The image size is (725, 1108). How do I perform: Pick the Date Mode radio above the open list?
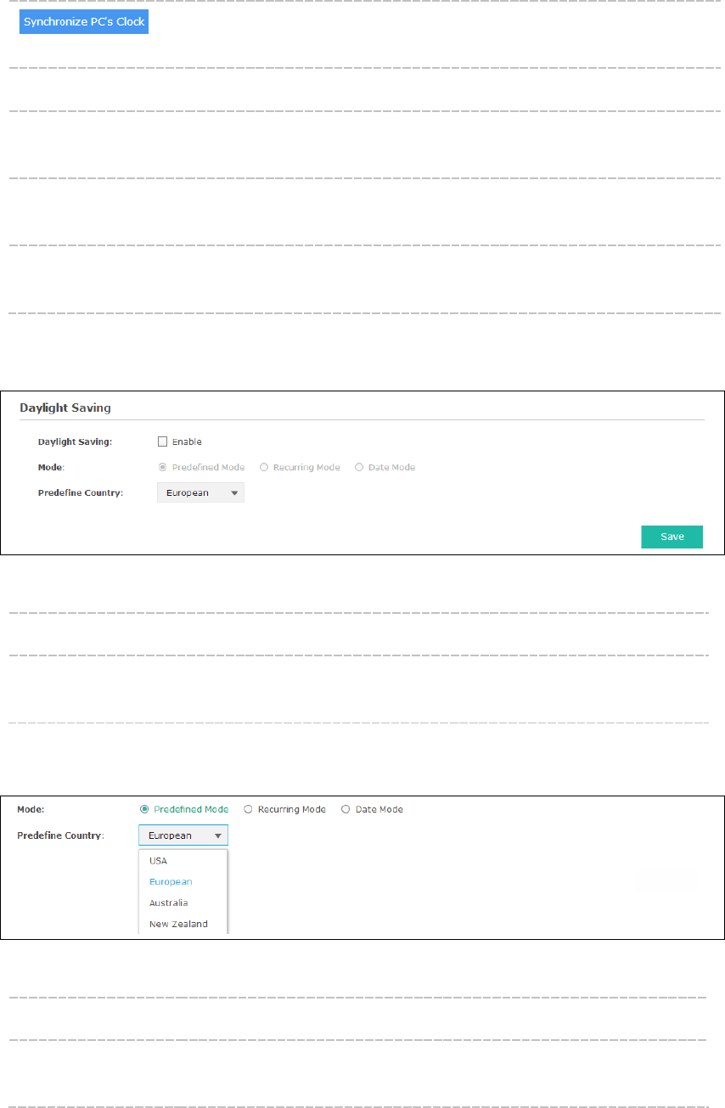pyautogui.click(x=346, y=809)
